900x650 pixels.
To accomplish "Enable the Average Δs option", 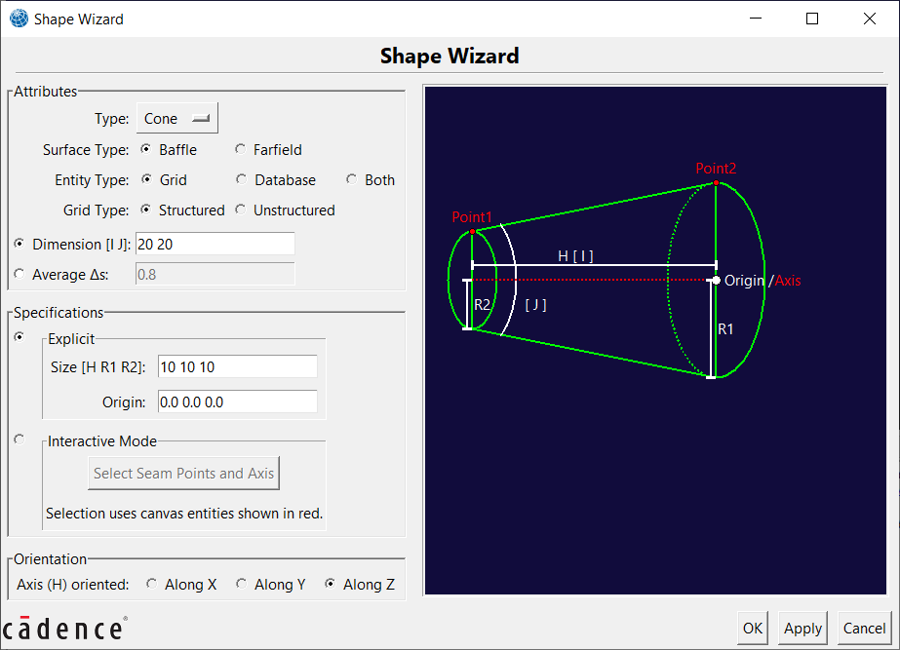I will click(19, 274).
